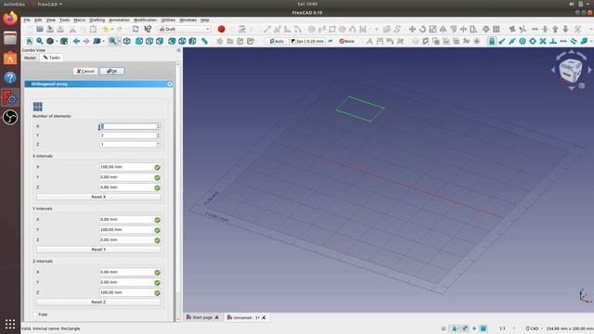This screenshot has width=594, height=334.
Task: Set top view cube icon
Action: click(x=149, y=41)
